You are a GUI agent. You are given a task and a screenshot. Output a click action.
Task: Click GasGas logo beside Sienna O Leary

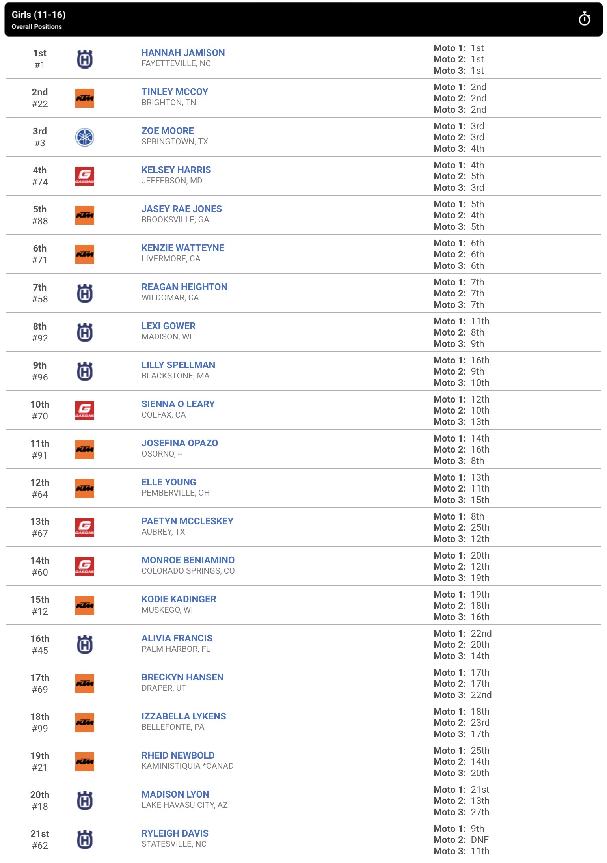coord(85,410)
